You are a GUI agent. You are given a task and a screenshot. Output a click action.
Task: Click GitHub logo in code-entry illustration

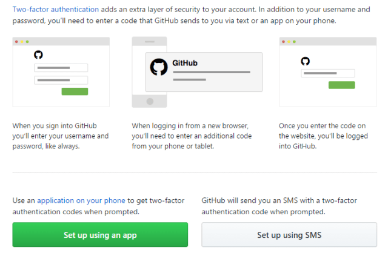click(306, 61)
